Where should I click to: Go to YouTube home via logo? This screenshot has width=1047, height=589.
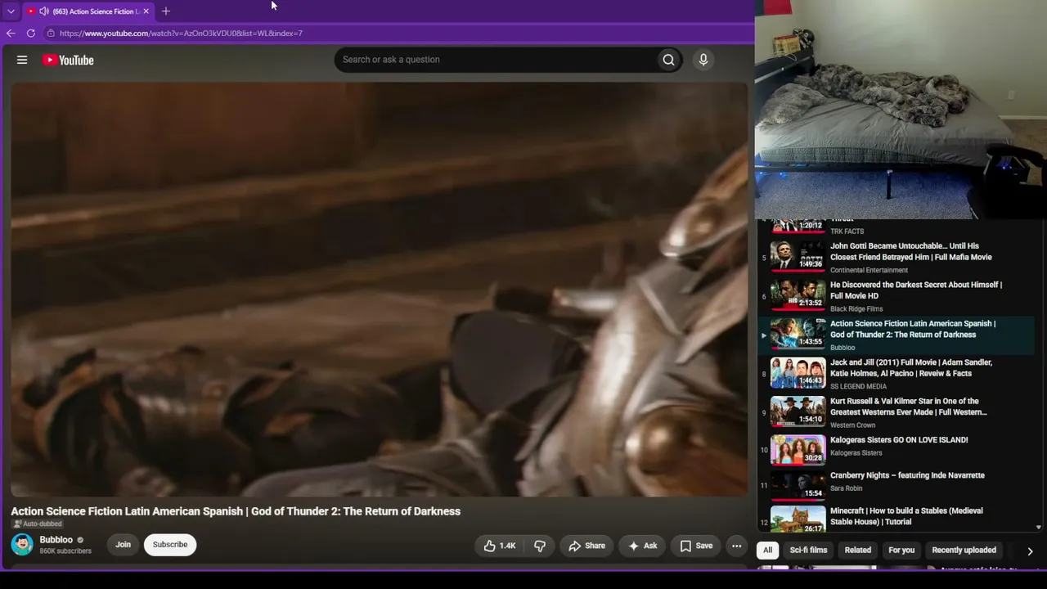tap(68, 60)
